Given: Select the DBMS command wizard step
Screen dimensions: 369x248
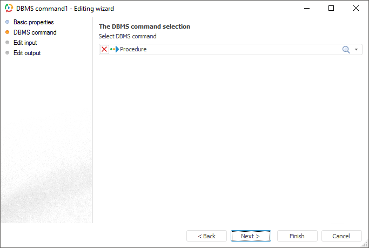Looking at the screenshot, I should click(x=35, y=32).
